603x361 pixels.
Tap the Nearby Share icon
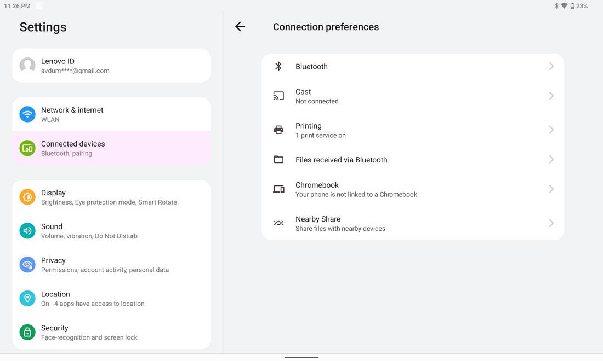pos(278,223)
